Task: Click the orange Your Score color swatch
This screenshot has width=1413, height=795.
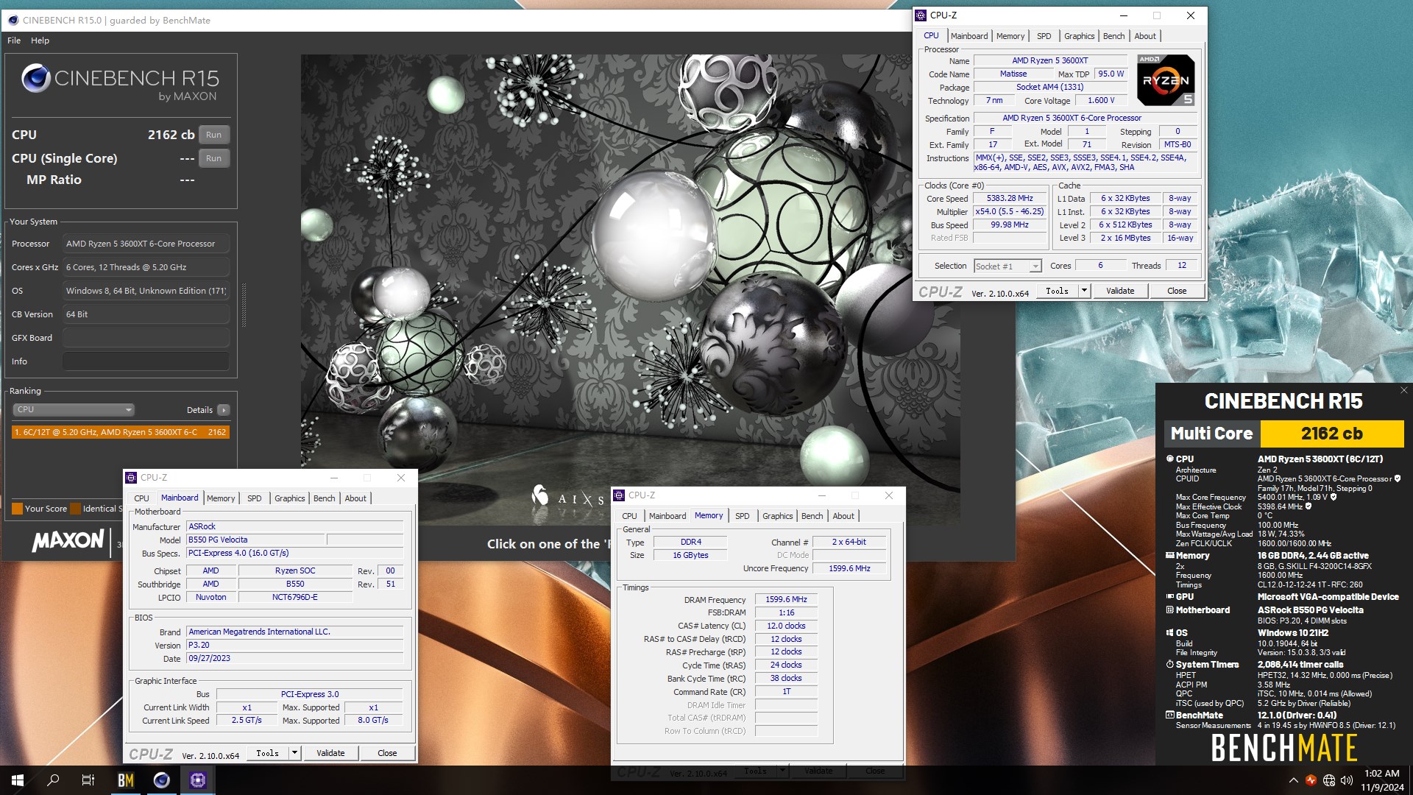Action: pyautogui.click(x=17, y=509)
